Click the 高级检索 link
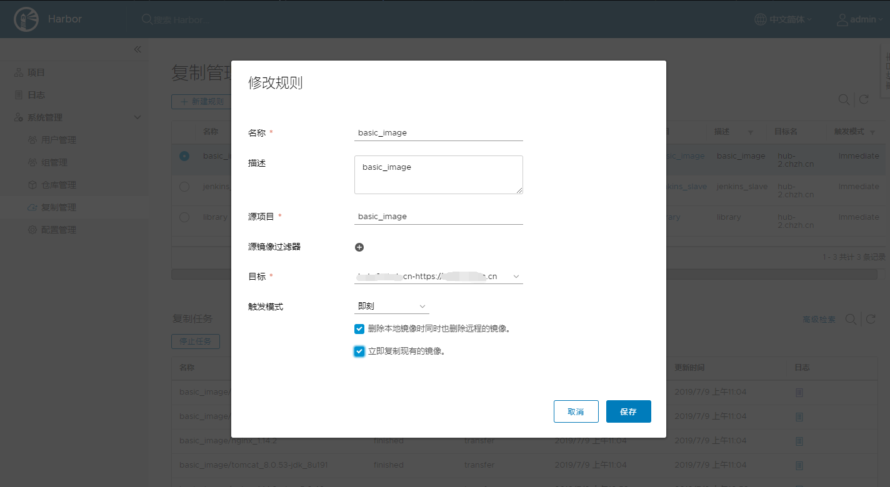This screenshot has height=487, width=890. (x=819, y=320)
